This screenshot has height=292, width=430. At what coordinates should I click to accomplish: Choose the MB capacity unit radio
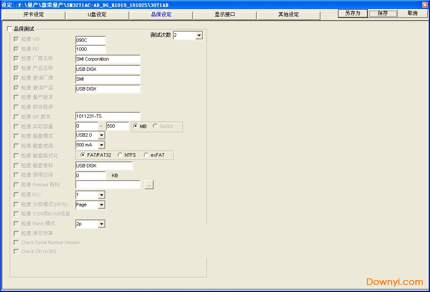coord(136,126)
